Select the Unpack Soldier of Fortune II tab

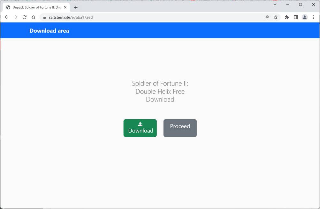(36, 7)
